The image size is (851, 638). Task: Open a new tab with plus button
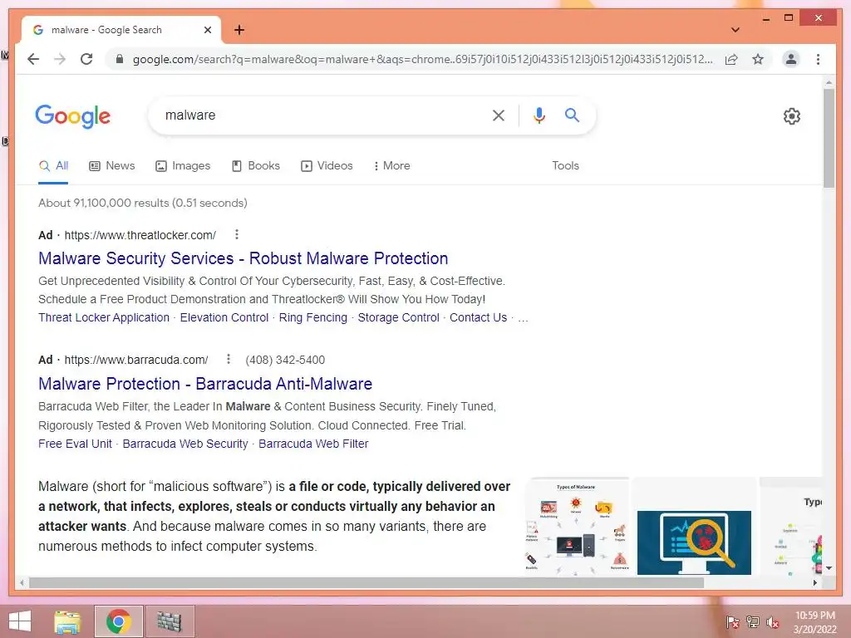pos(239,30)
